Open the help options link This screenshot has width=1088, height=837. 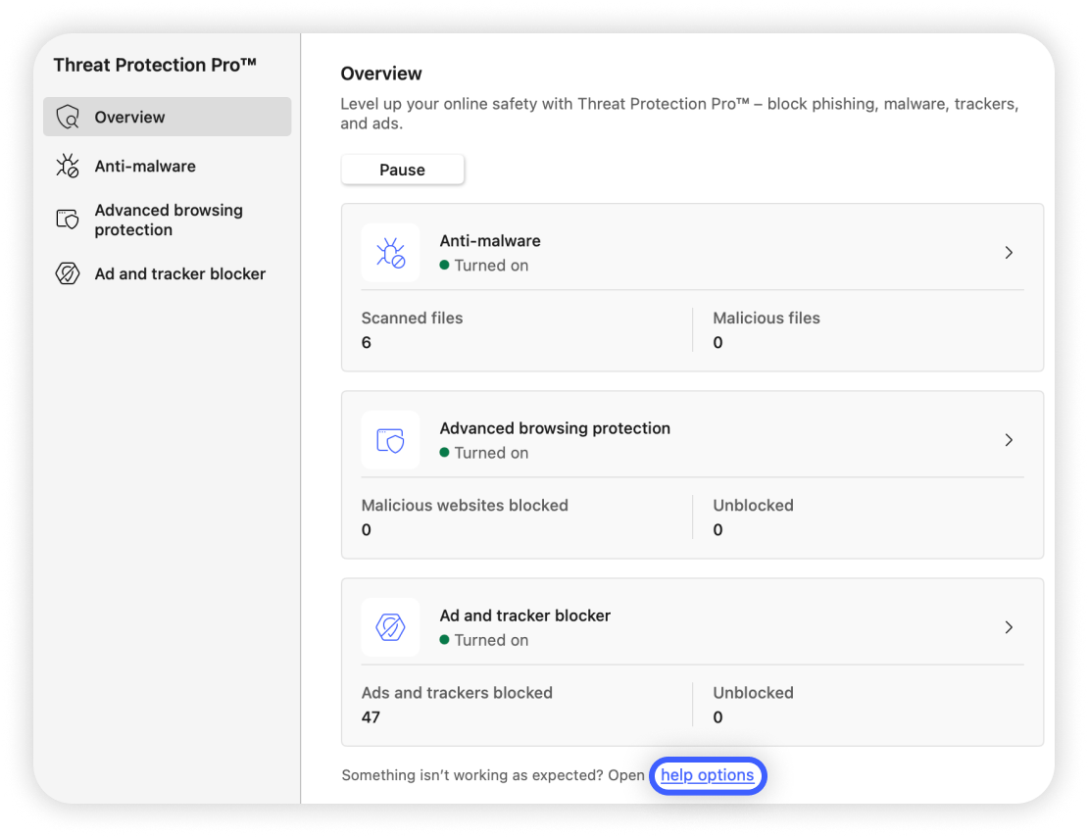pos(707,775)
